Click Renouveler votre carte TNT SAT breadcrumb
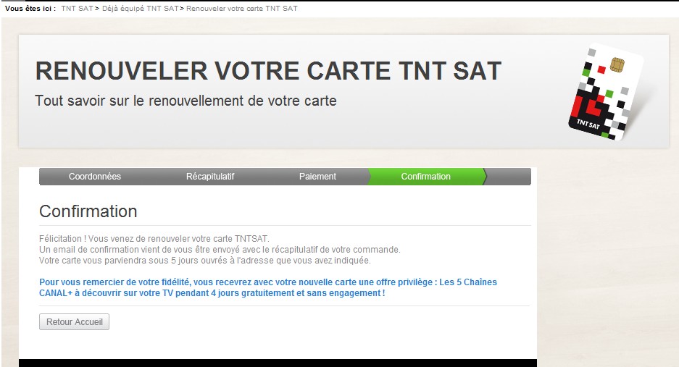Image resolution: width=679 pixels, height=367 pixels. [241, 8]
